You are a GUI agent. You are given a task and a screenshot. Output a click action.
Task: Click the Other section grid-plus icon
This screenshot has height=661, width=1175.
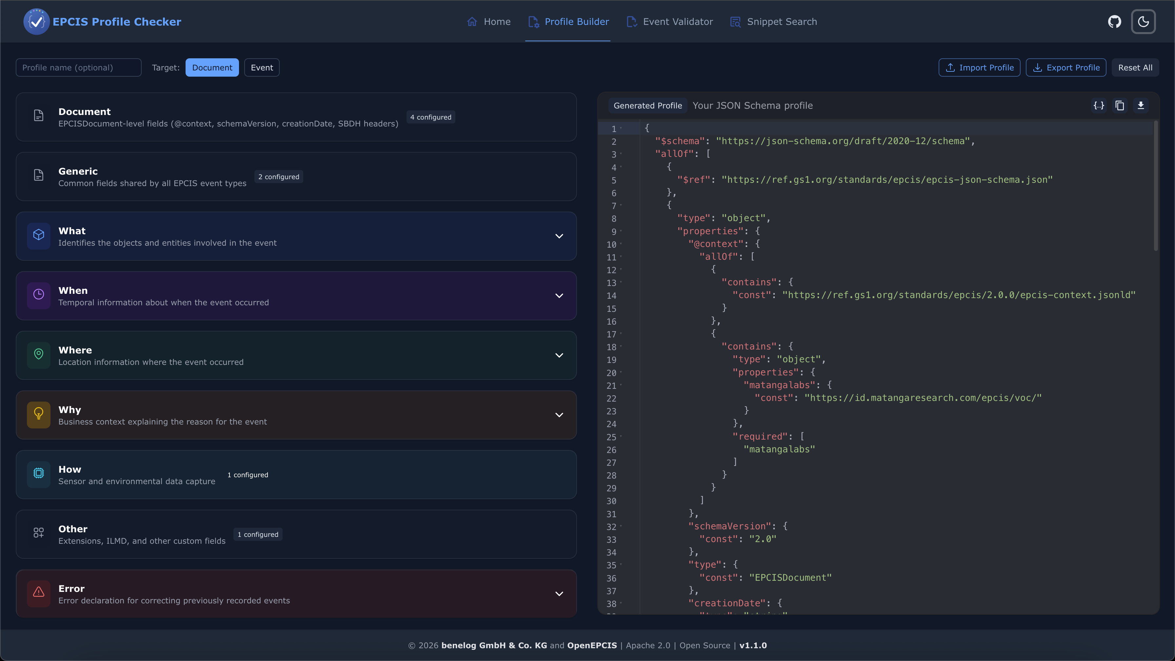click(x=39, y=533)
